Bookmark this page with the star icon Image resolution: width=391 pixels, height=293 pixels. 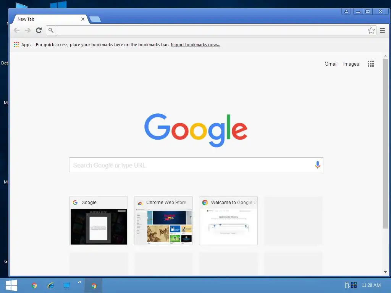[x=371, y=31]
